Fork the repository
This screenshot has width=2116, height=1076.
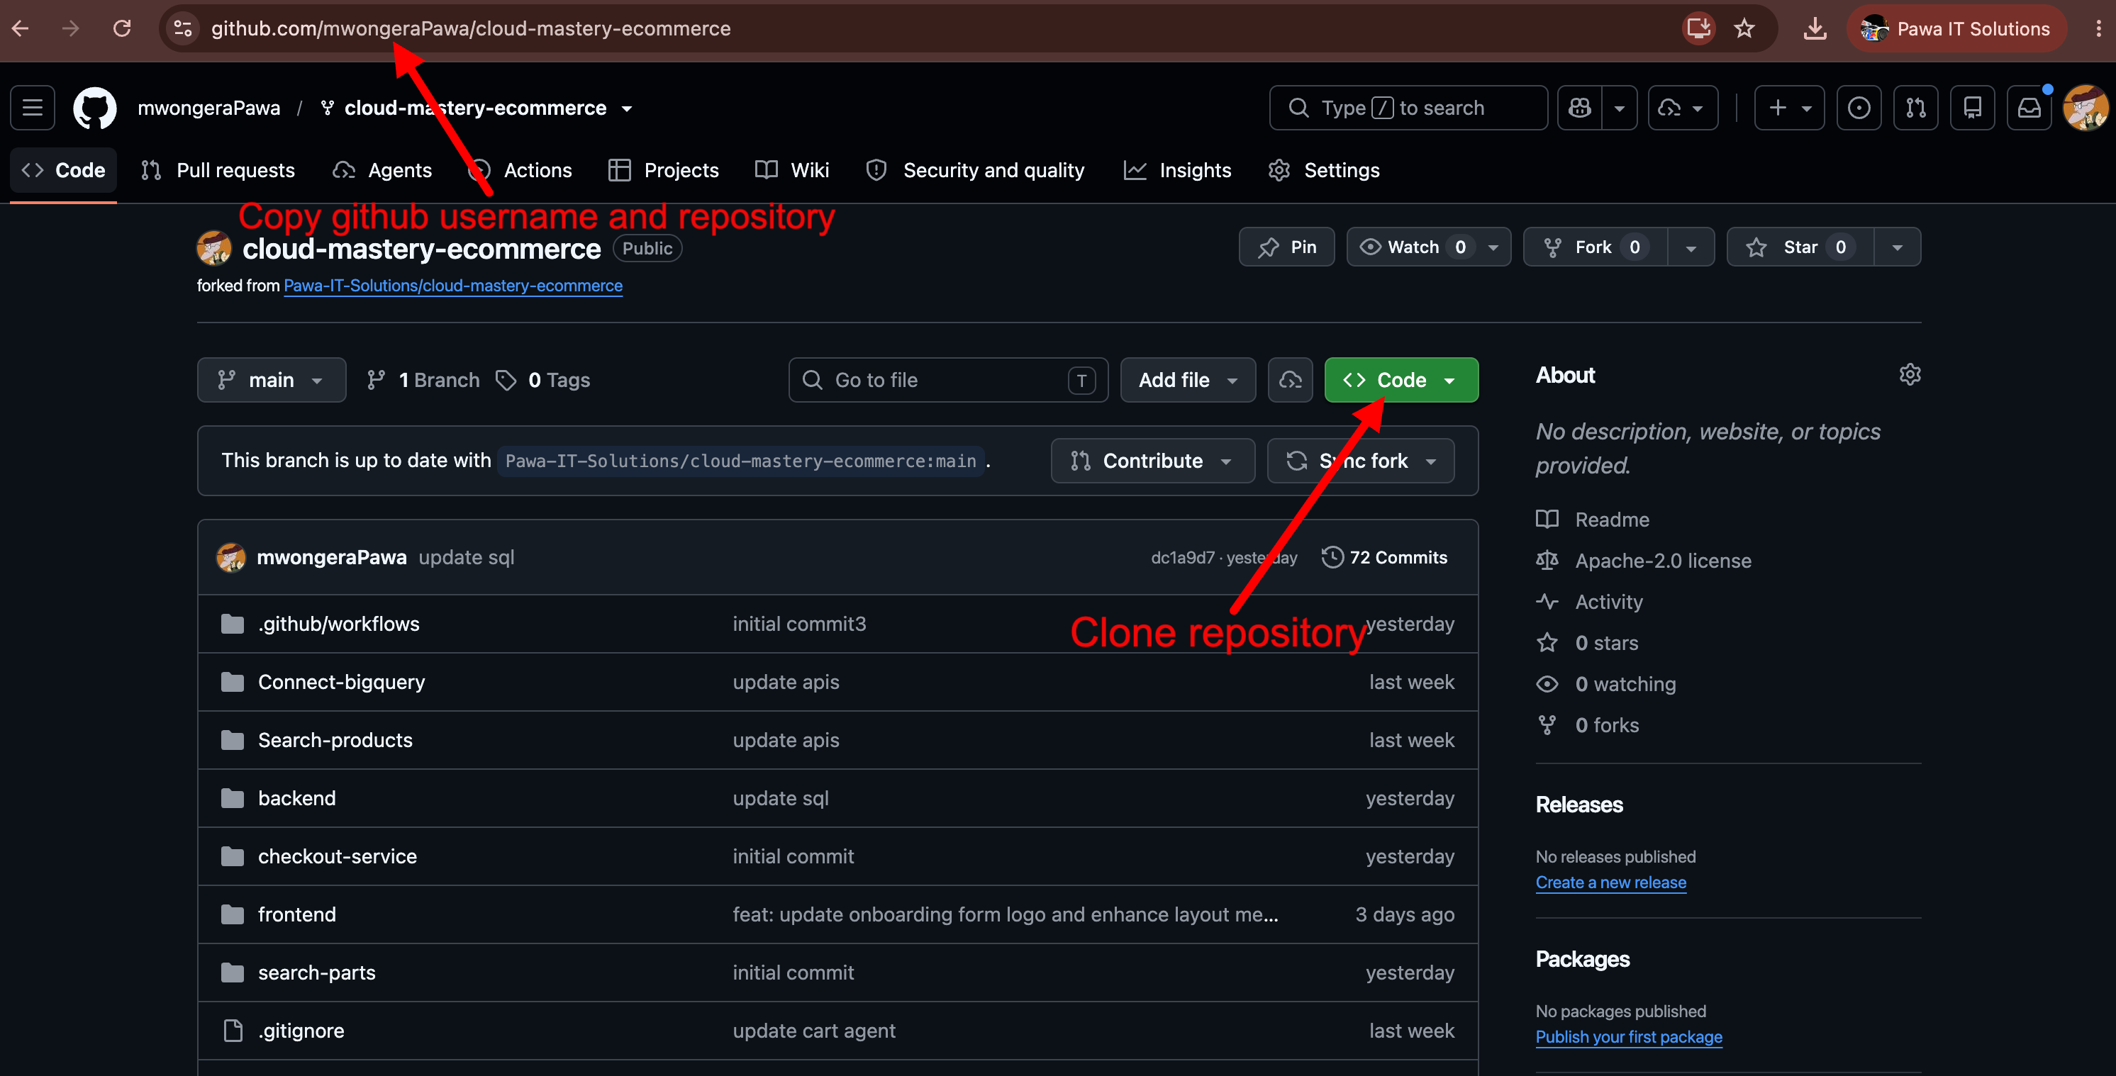click(x=1596, y=247)
